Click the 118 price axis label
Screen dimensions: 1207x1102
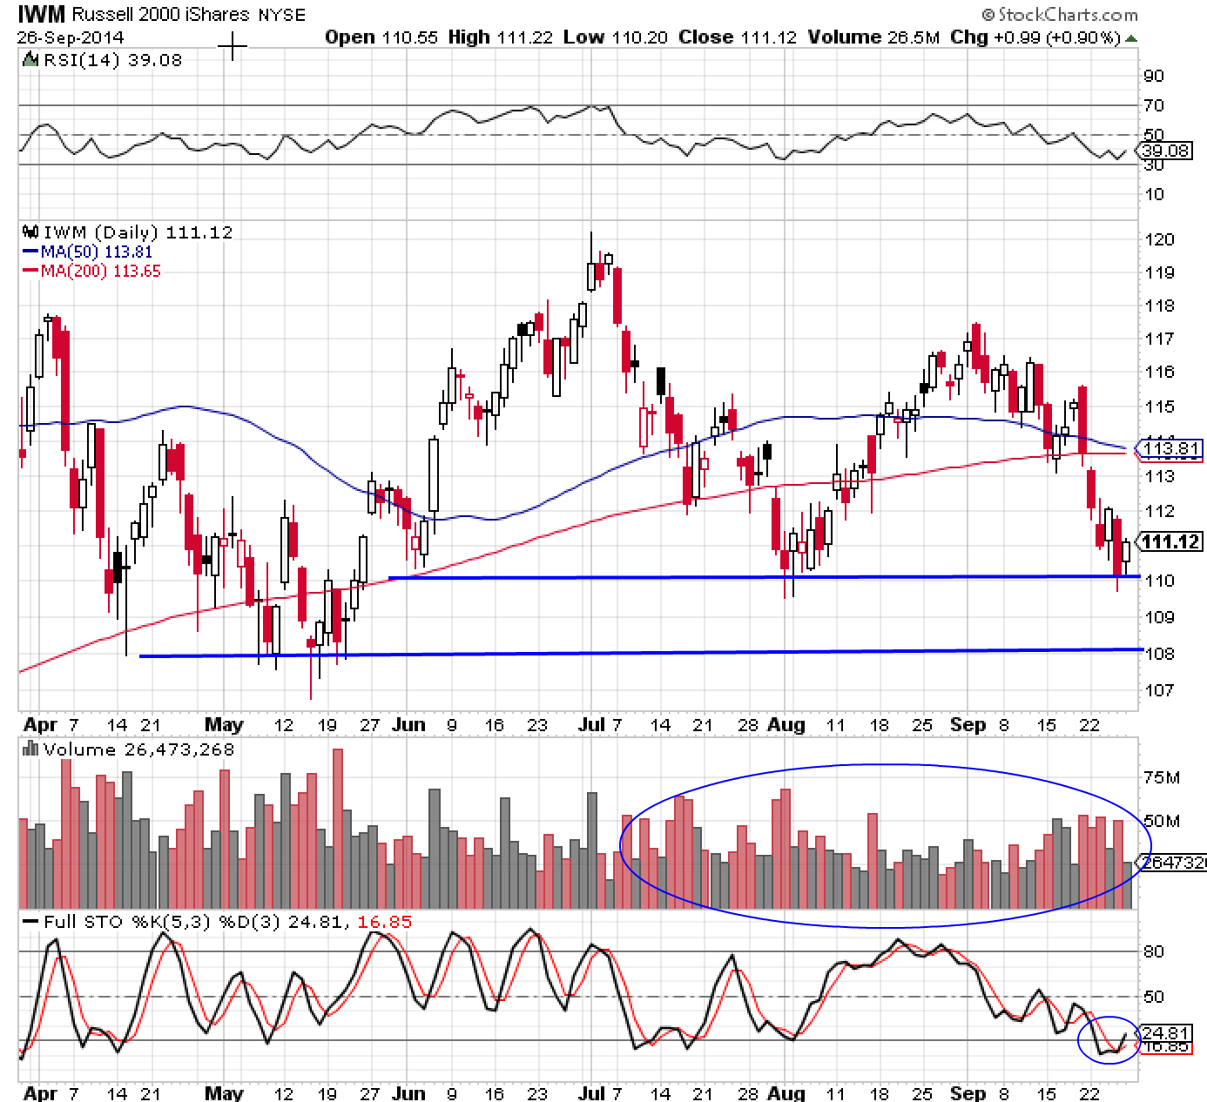click(x=1161, y=306)
